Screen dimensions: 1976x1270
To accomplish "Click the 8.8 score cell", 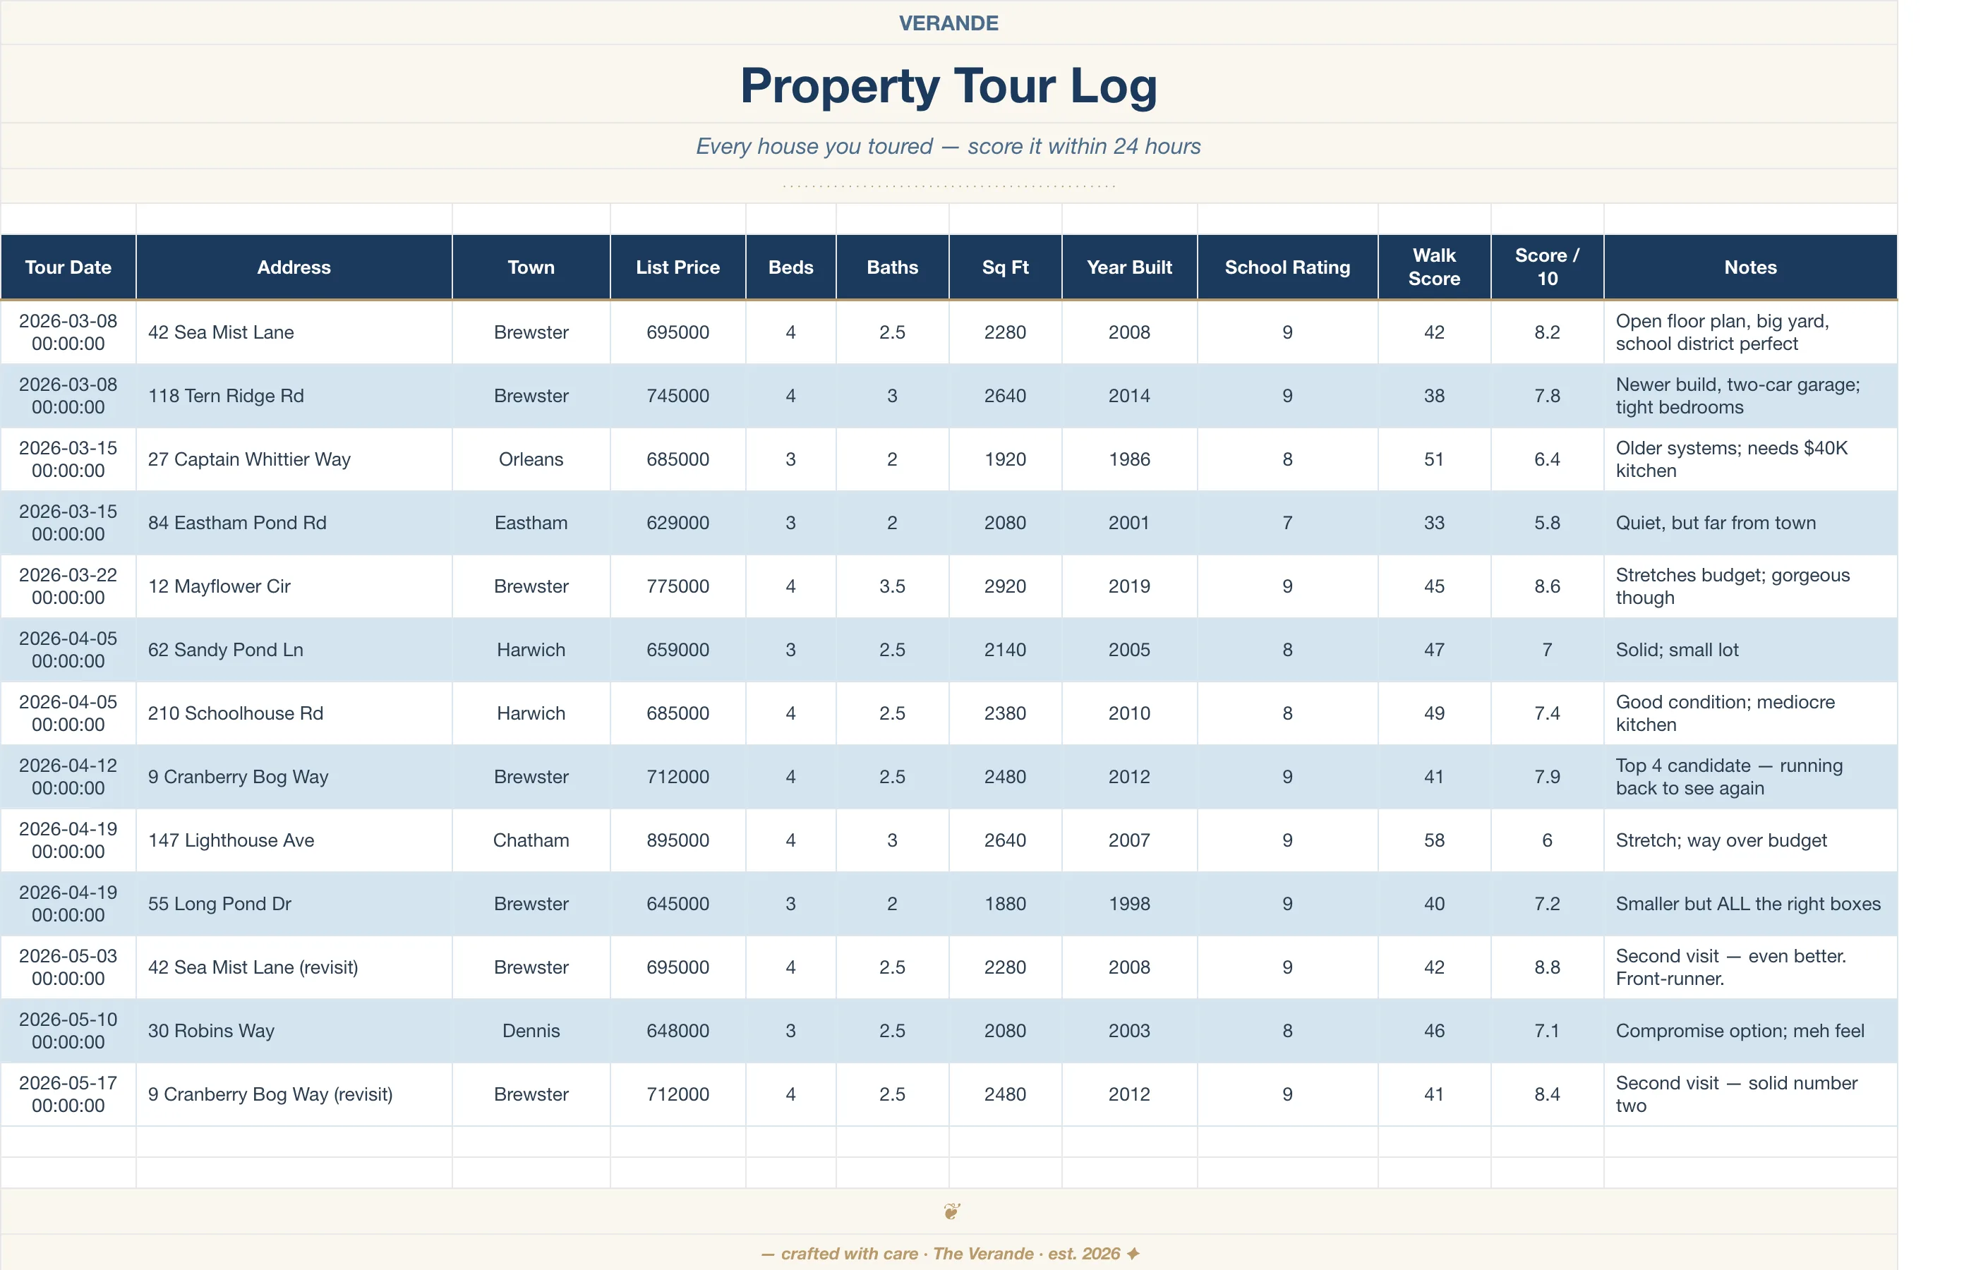I will (x=1547, y=967).
